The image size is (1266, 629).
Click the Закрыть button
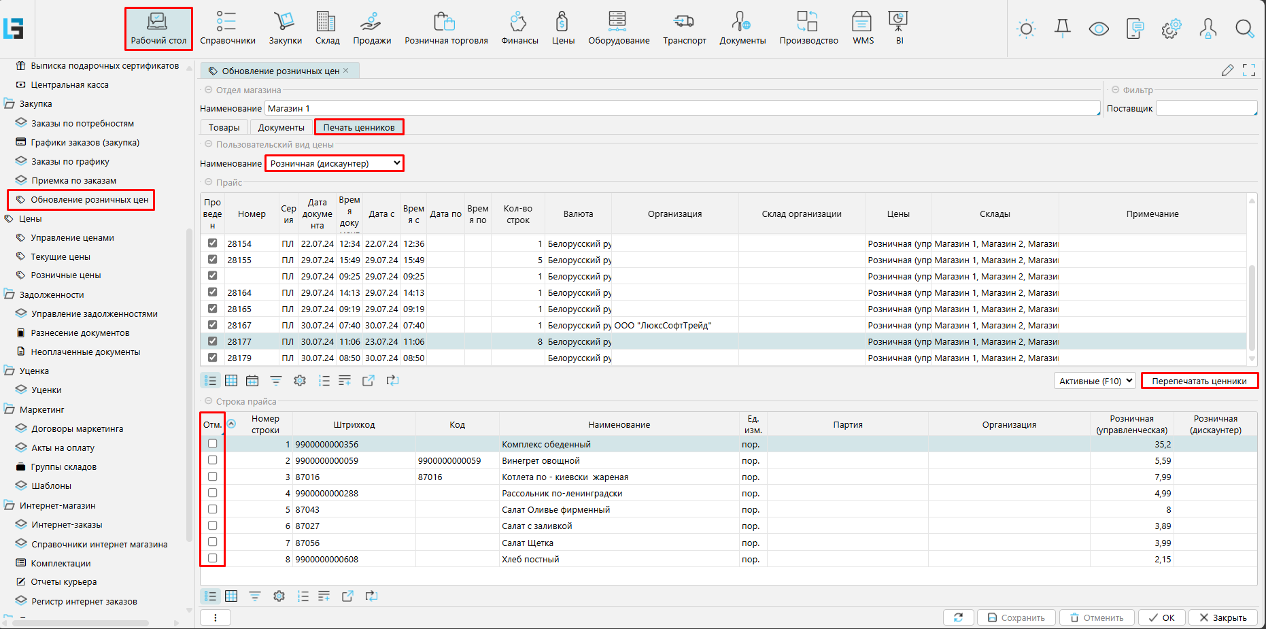coord(1222,617)
